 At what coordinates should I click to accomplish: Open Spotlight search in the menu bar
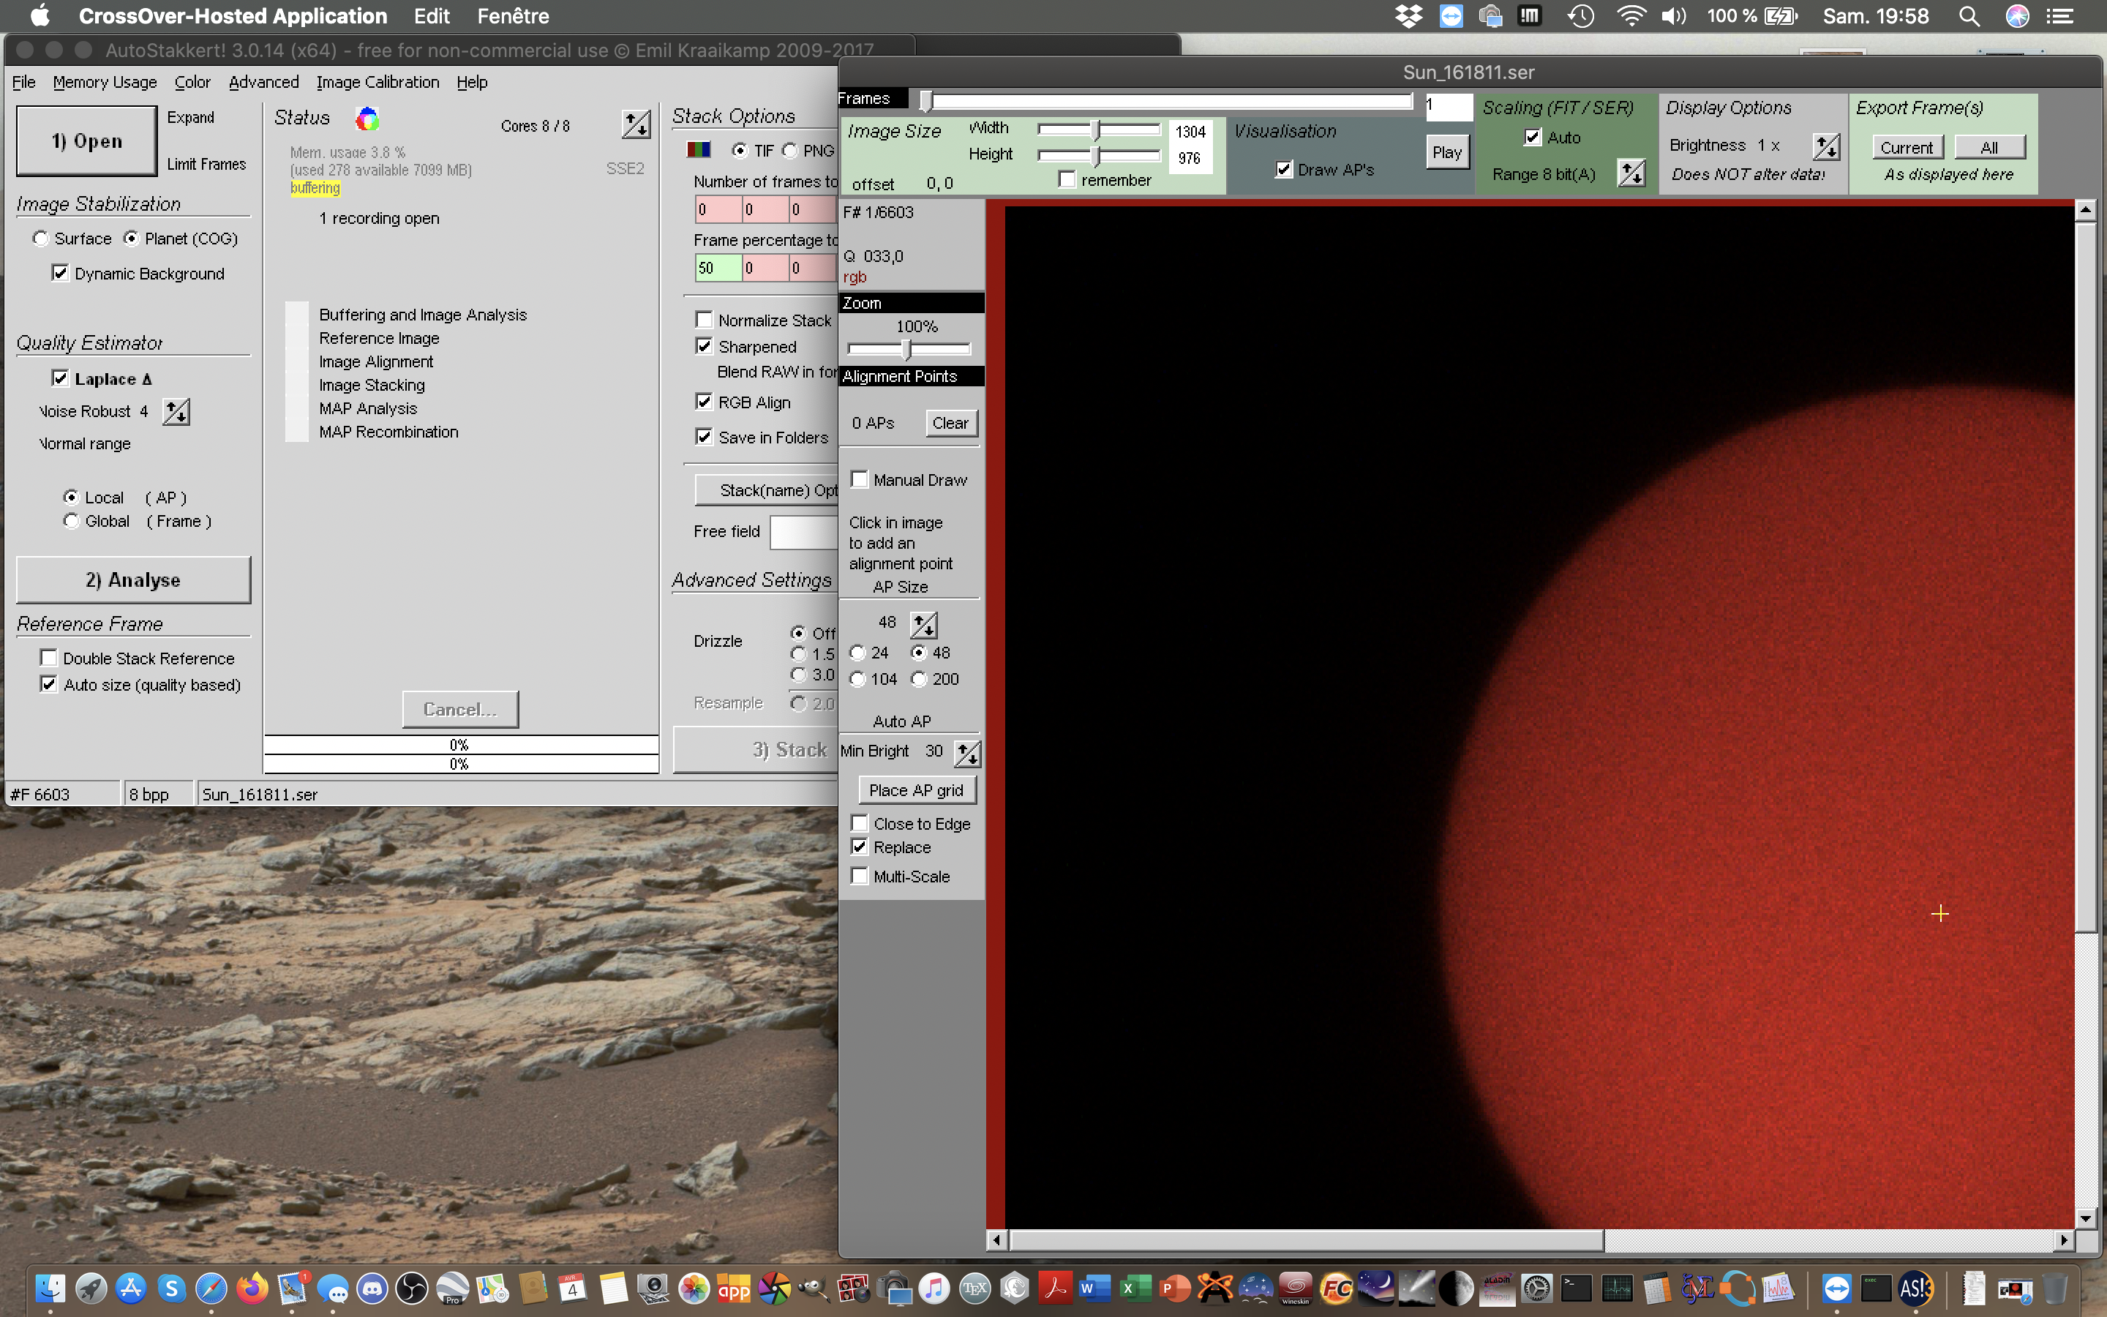(x=1969, y=17)
